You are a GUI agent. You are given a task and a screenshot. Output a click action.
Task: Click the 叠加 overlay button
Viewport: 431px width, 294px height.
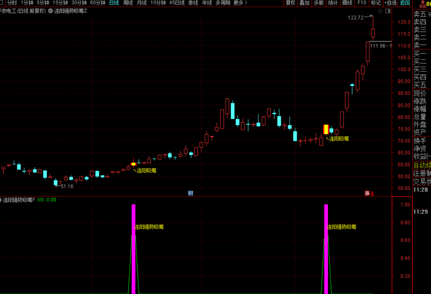click(x=305, y=3)
